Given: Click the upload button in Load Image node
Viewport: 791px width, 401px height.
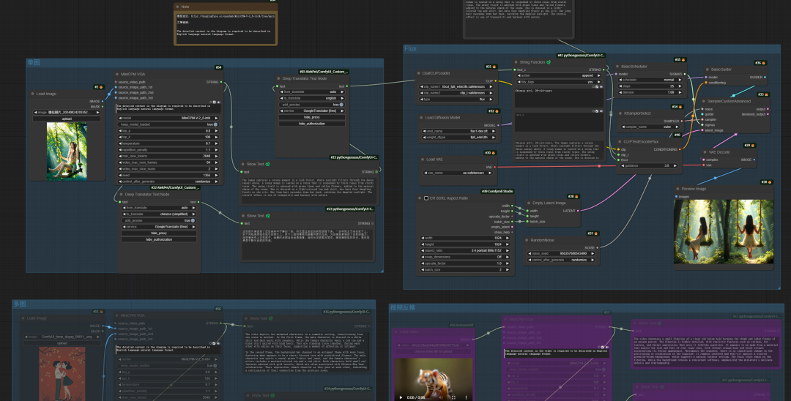Looking at the screenshot, I should tap(67, 119).
